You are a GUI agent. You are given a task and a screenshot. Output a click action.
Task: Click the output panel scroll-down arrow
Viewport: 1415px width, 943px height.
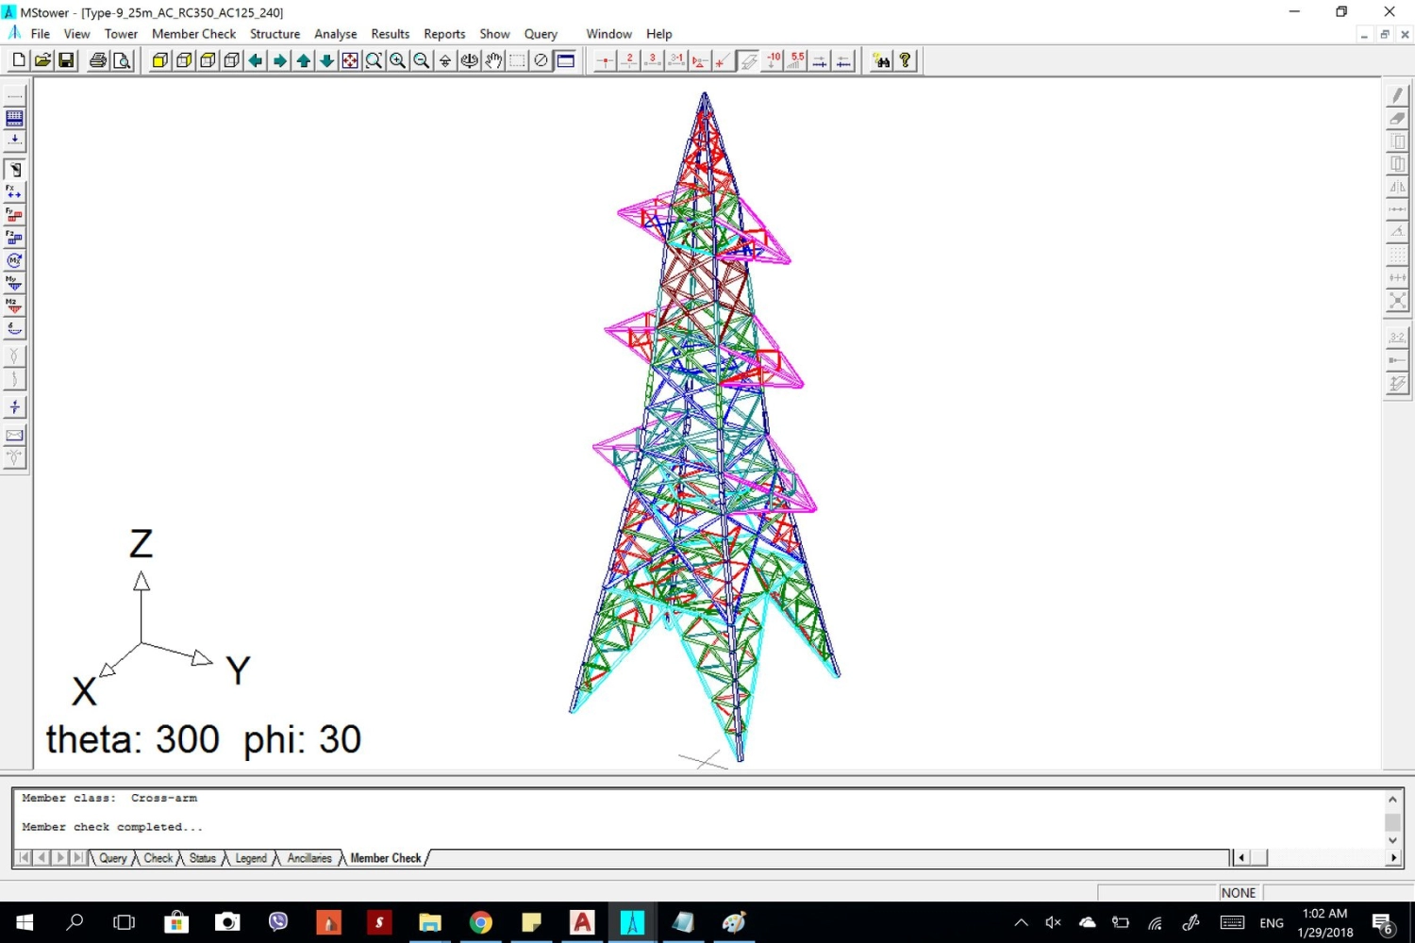pyautogui.click(x=1392, y=840)
